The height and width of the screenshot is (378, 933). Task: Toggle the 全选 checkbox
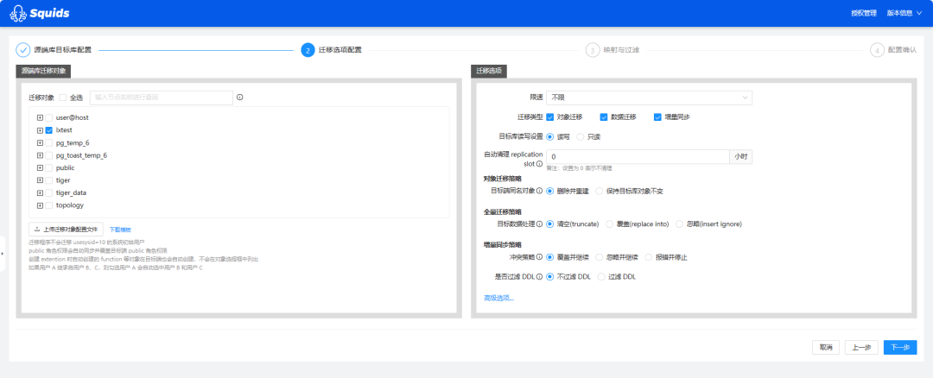coord(63,98)
